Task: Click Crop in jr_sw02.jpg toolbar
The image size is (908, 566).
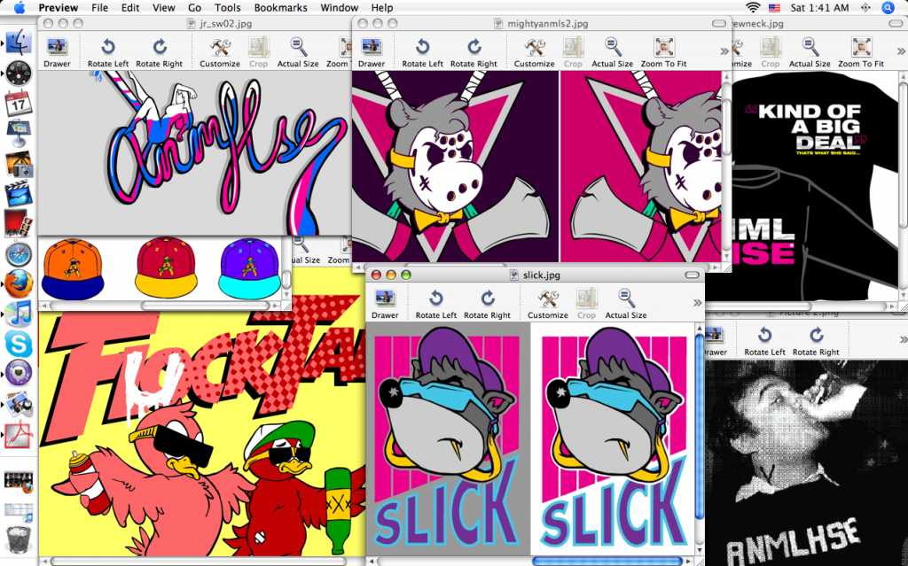Action: 258,52
